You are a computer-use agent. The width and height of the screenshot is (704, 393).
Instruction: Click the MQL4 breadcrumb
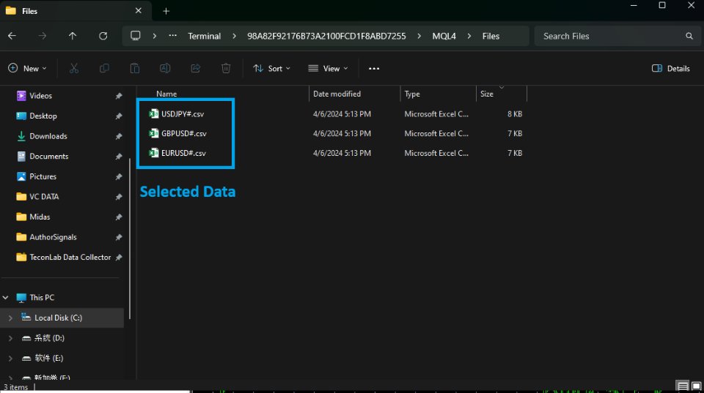click(x=444, y=36)
